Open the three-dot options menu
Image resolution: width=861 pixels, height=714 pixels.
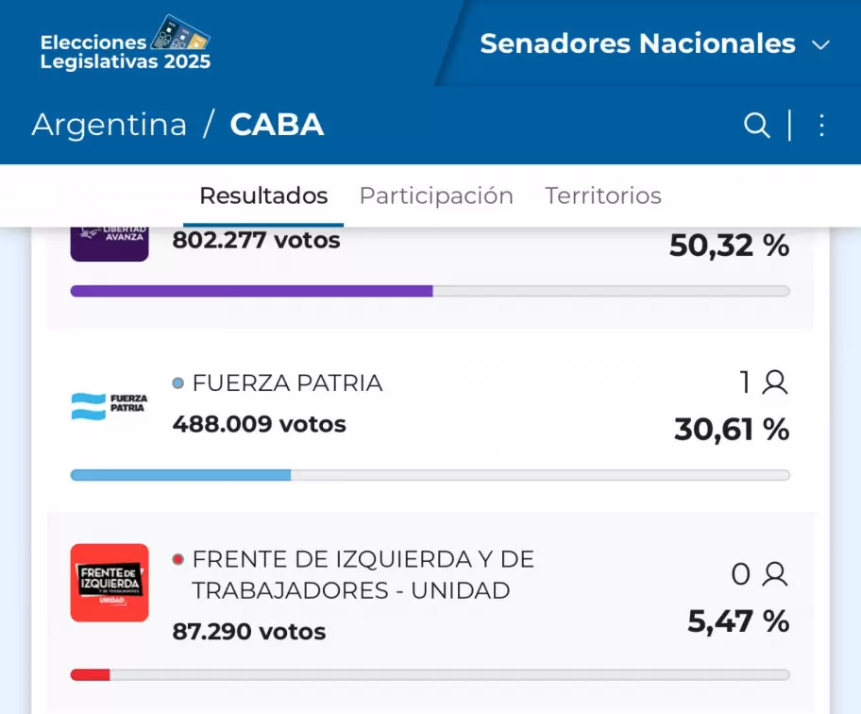[x=821, y=124]
